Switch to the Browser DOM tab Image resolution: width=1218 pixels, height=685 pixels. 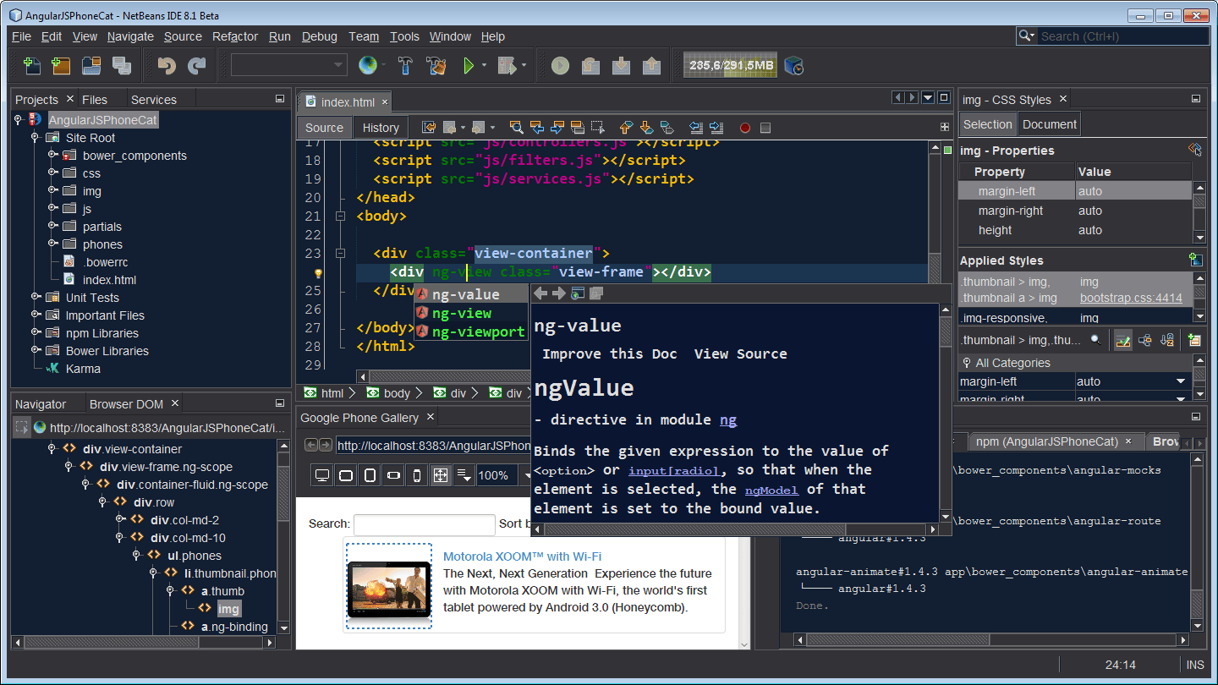pos(127,404)
